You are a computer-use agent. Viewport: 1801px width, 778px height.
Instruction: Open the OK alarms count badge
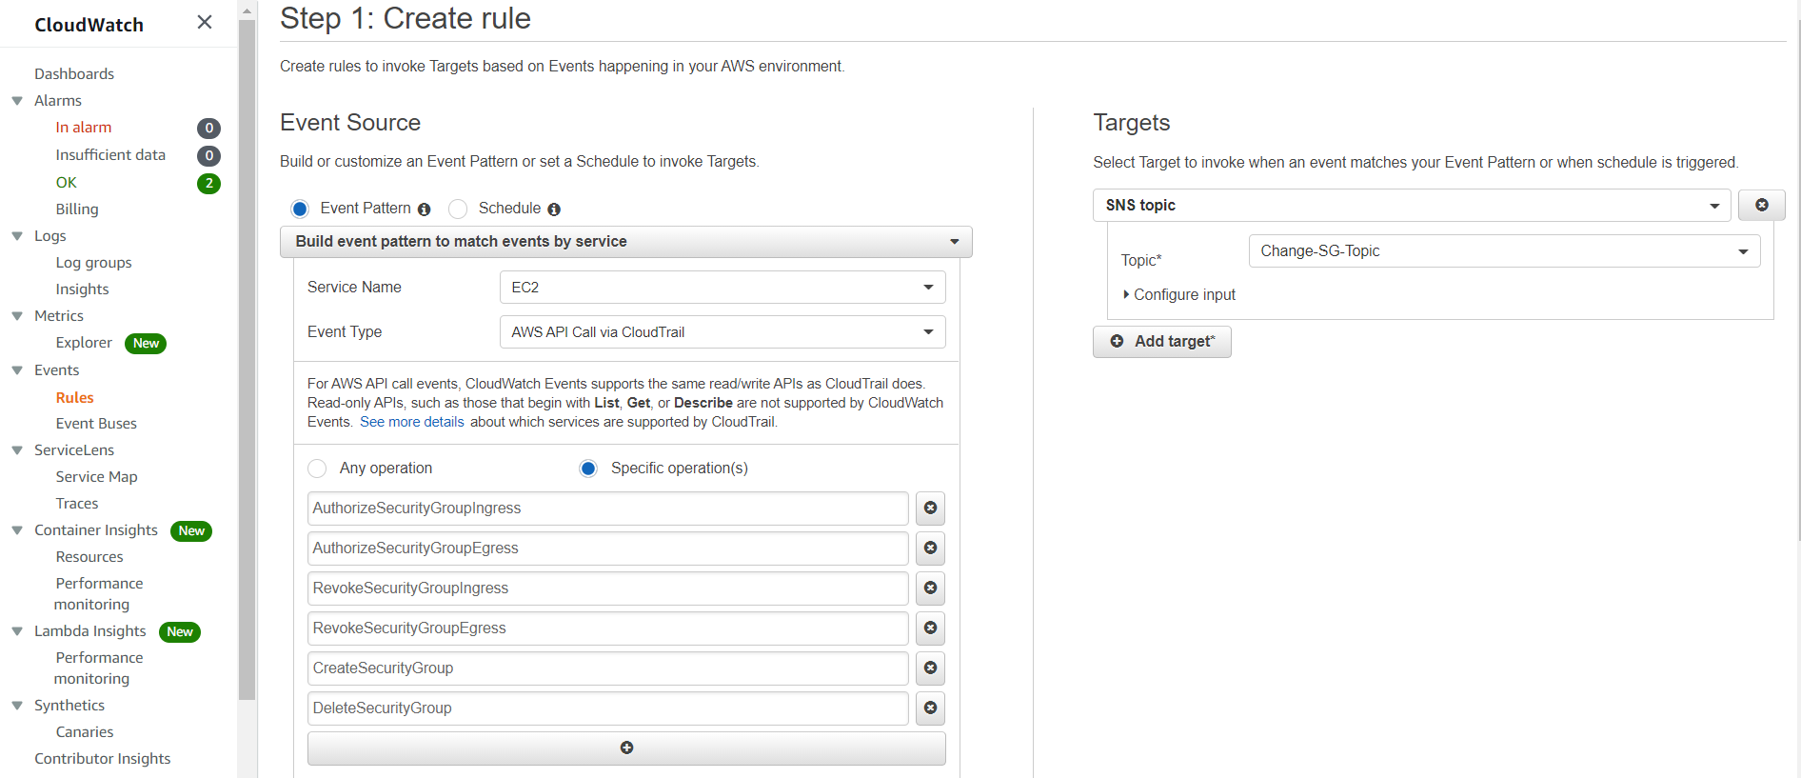pyautogui.click(x=208, y=183)
